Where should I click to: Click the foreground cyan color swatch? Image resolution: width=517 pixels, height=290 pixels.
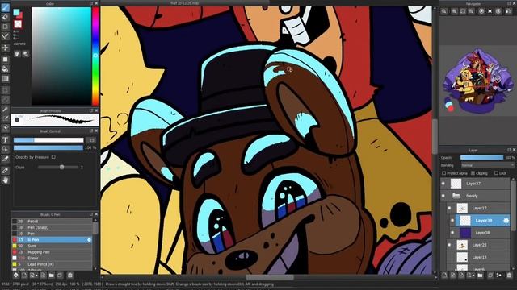(16, 12)
